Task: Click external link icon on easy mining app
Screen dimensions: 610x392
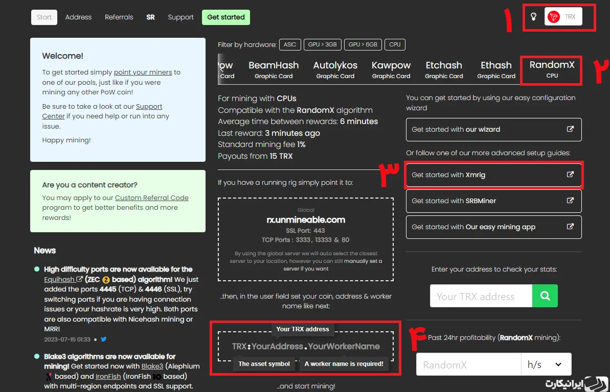Action: 570,227
